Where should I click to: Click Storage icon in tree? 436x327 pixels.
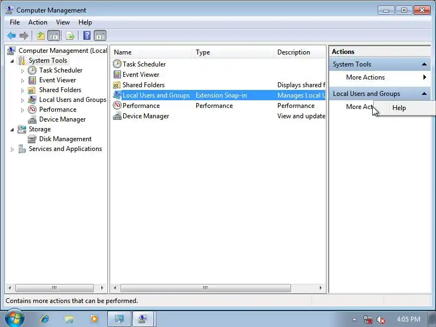click(22, 129)
